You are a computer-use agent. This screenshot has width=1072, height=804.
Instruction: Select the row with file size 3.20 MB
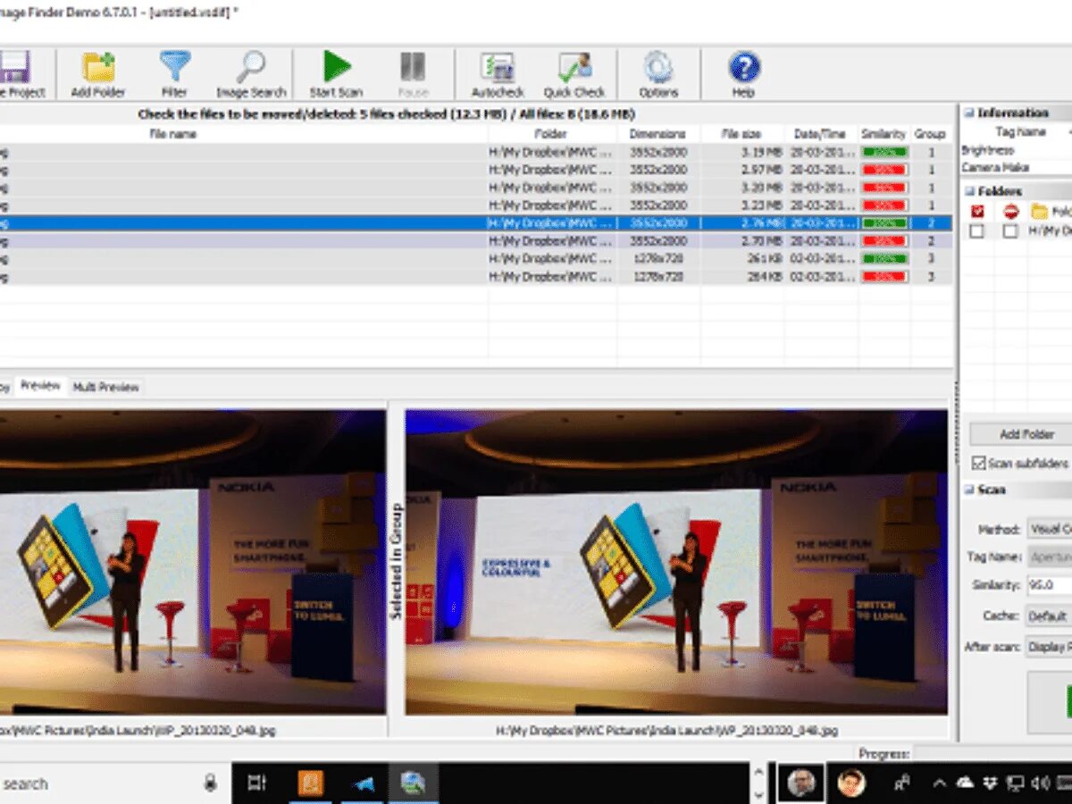(x=476, y=188)
